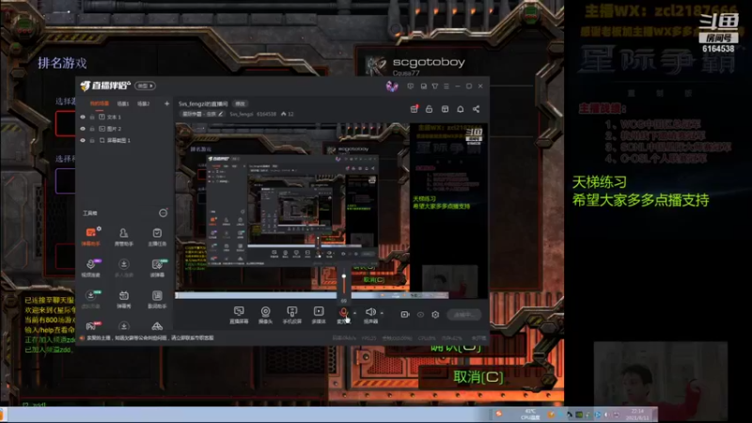752x423 pixels.
Task: Click the padlock icon in the room header
Action: (x=429, y=109)
